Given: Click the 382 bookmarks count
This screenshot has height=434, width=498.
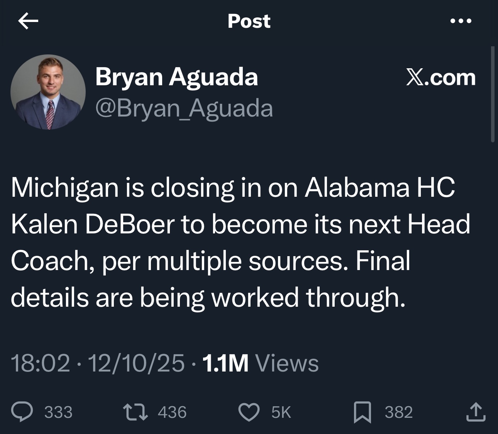Looking at the screenshot, I should pos(398,412).
